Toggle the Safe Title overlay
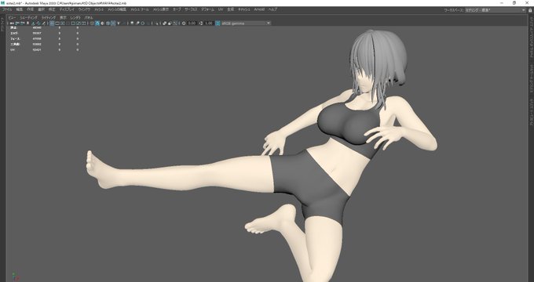 point(84,23)
